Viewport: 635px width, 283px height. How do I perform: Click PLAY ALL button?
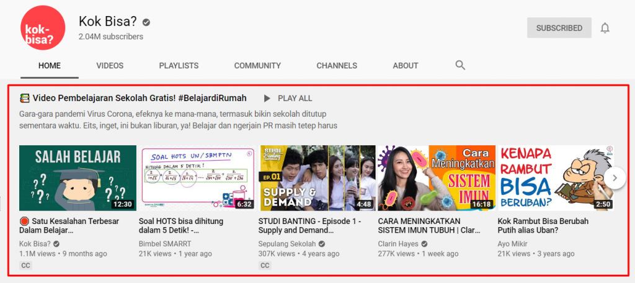pyautogui.click(x=288, y=98)
